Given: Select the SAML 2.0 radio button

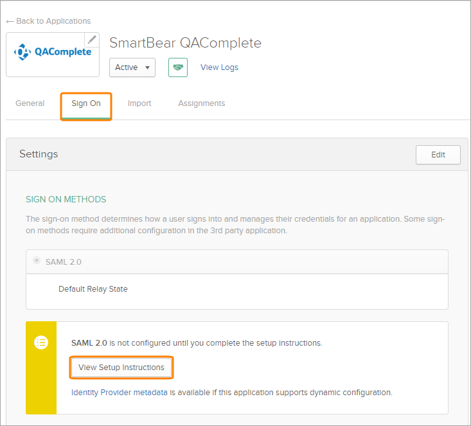Looking at the screenshot, I should click(x=37, y=262).
